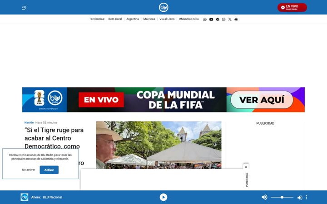
Task: Open the menu and search icon
Action: click(24, 8)
